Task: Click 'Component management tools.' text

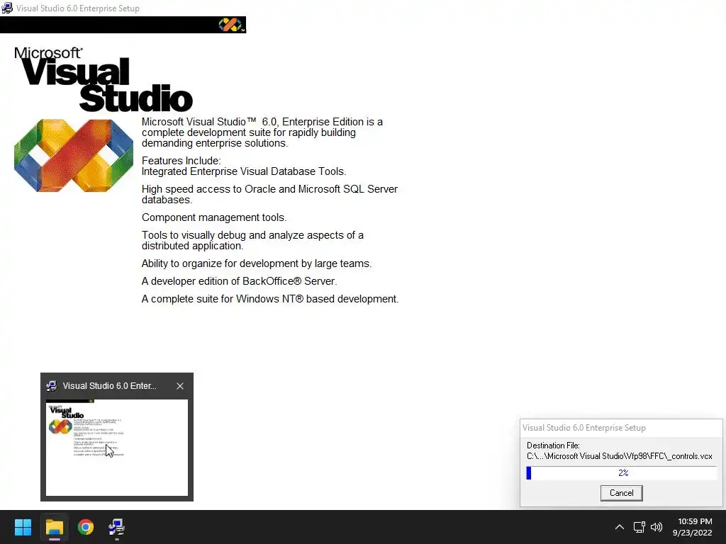Action: click(x=214, y=217)
